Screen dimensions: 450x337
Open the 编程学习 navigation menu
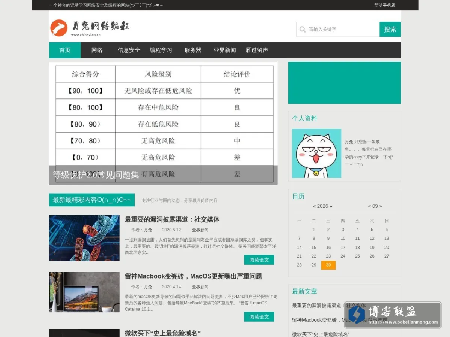[161, 50]
